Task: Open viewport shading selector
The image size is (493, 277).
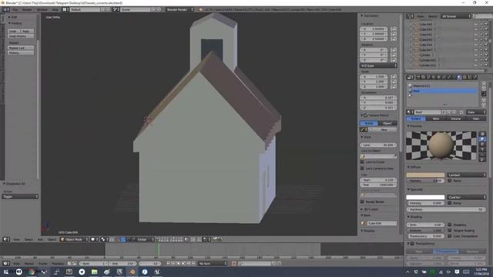Action: click(x=95, y=239)
